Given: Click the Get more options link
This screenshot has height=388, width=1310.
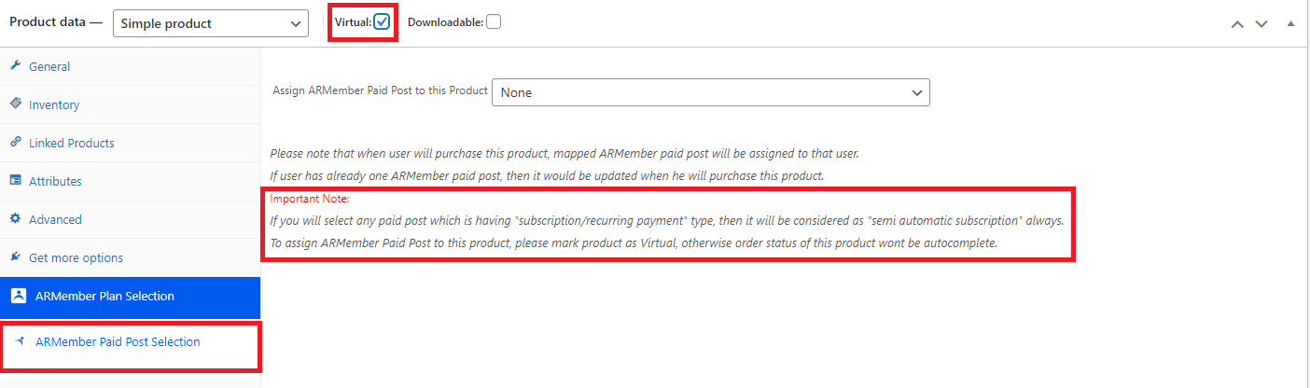Looking at the screenshot, I should coord(76,257).
